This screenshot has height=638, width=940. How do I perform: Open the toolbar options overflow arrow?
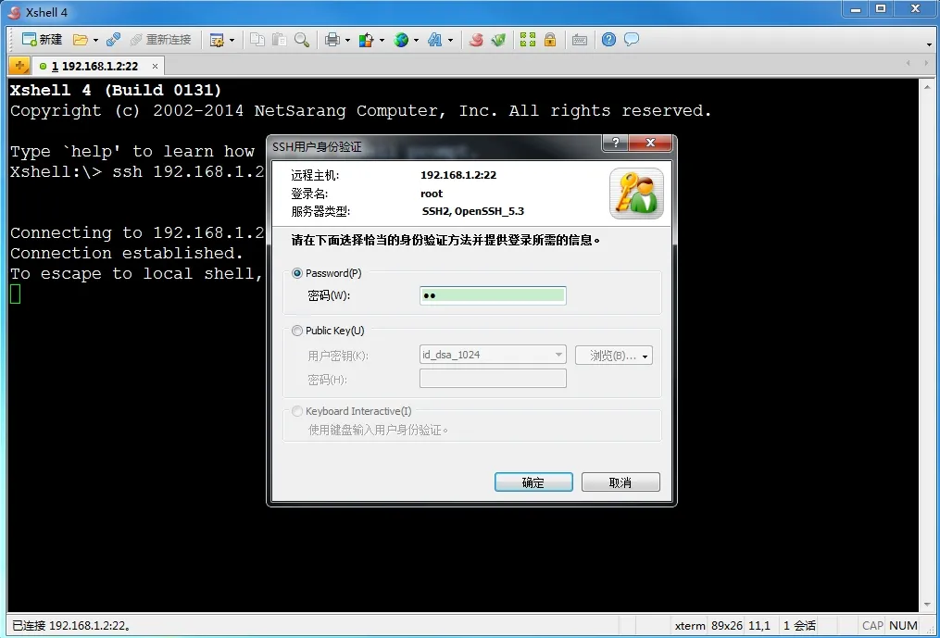coord(930,44)
